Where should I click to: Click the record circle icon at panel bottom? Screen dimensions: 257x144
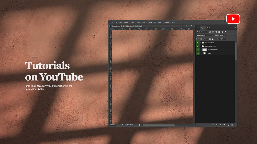217,125
